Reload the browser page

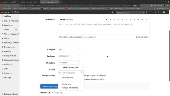click(x=8, y=6)
